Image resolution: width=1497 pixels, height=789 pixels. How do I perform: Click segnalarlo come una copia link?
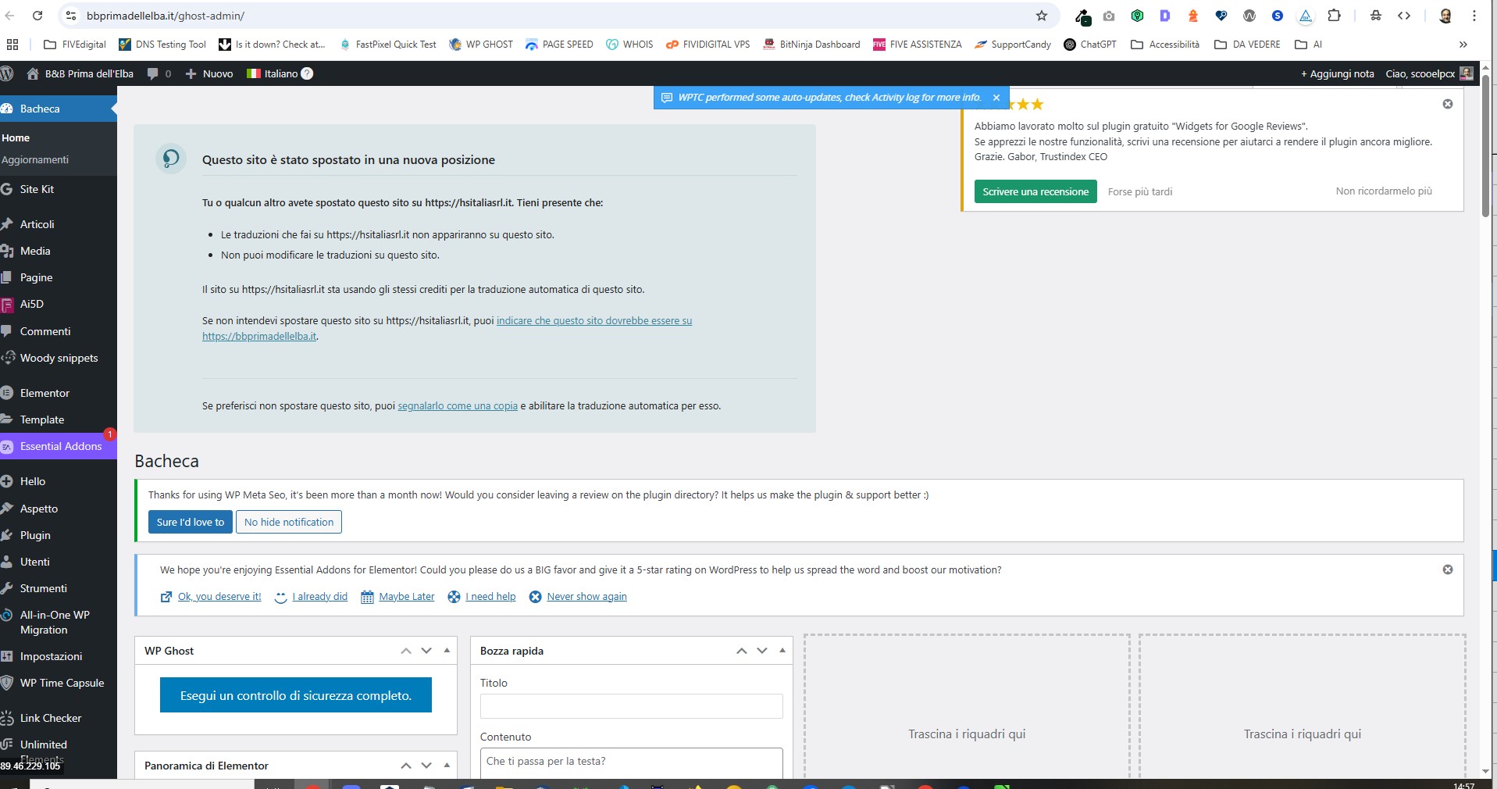458,406
